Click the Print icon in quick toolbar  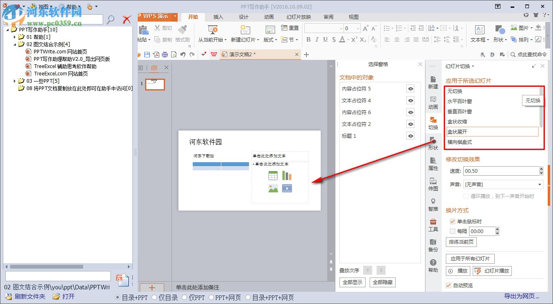165,55
